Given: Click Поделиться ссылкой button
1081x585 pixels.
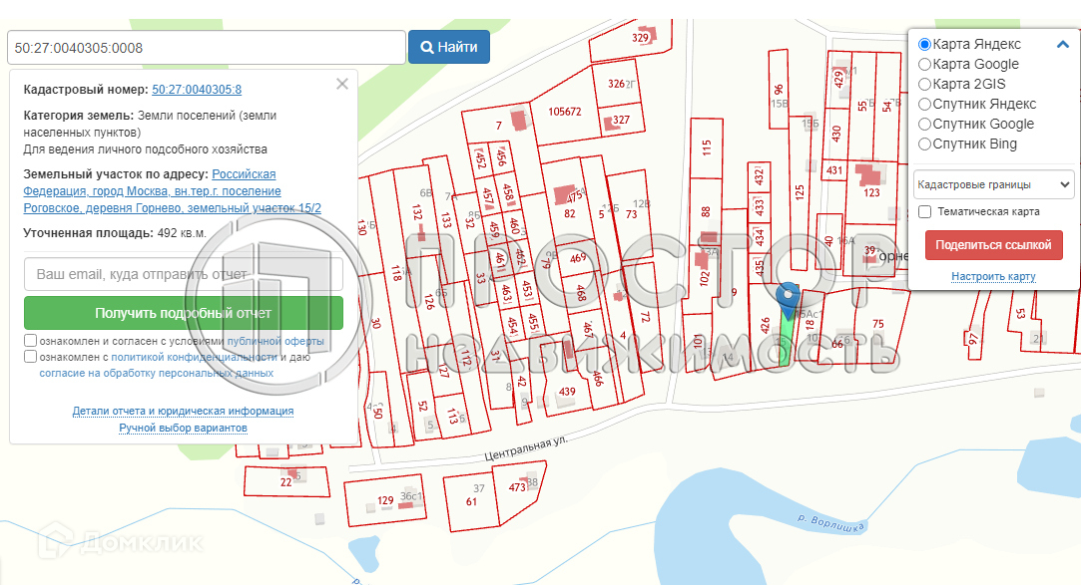Looking at the screenshot, I should (993, 245).
